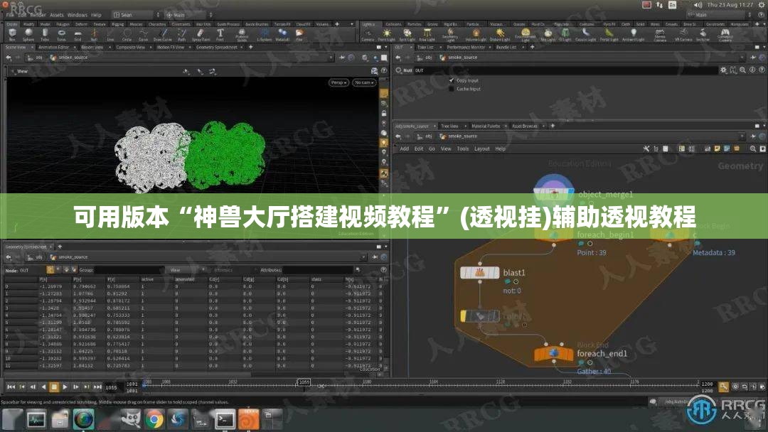Toggle Points mode in Geometry Spreadsheet
768x432 pixels.
coord(50,269)
